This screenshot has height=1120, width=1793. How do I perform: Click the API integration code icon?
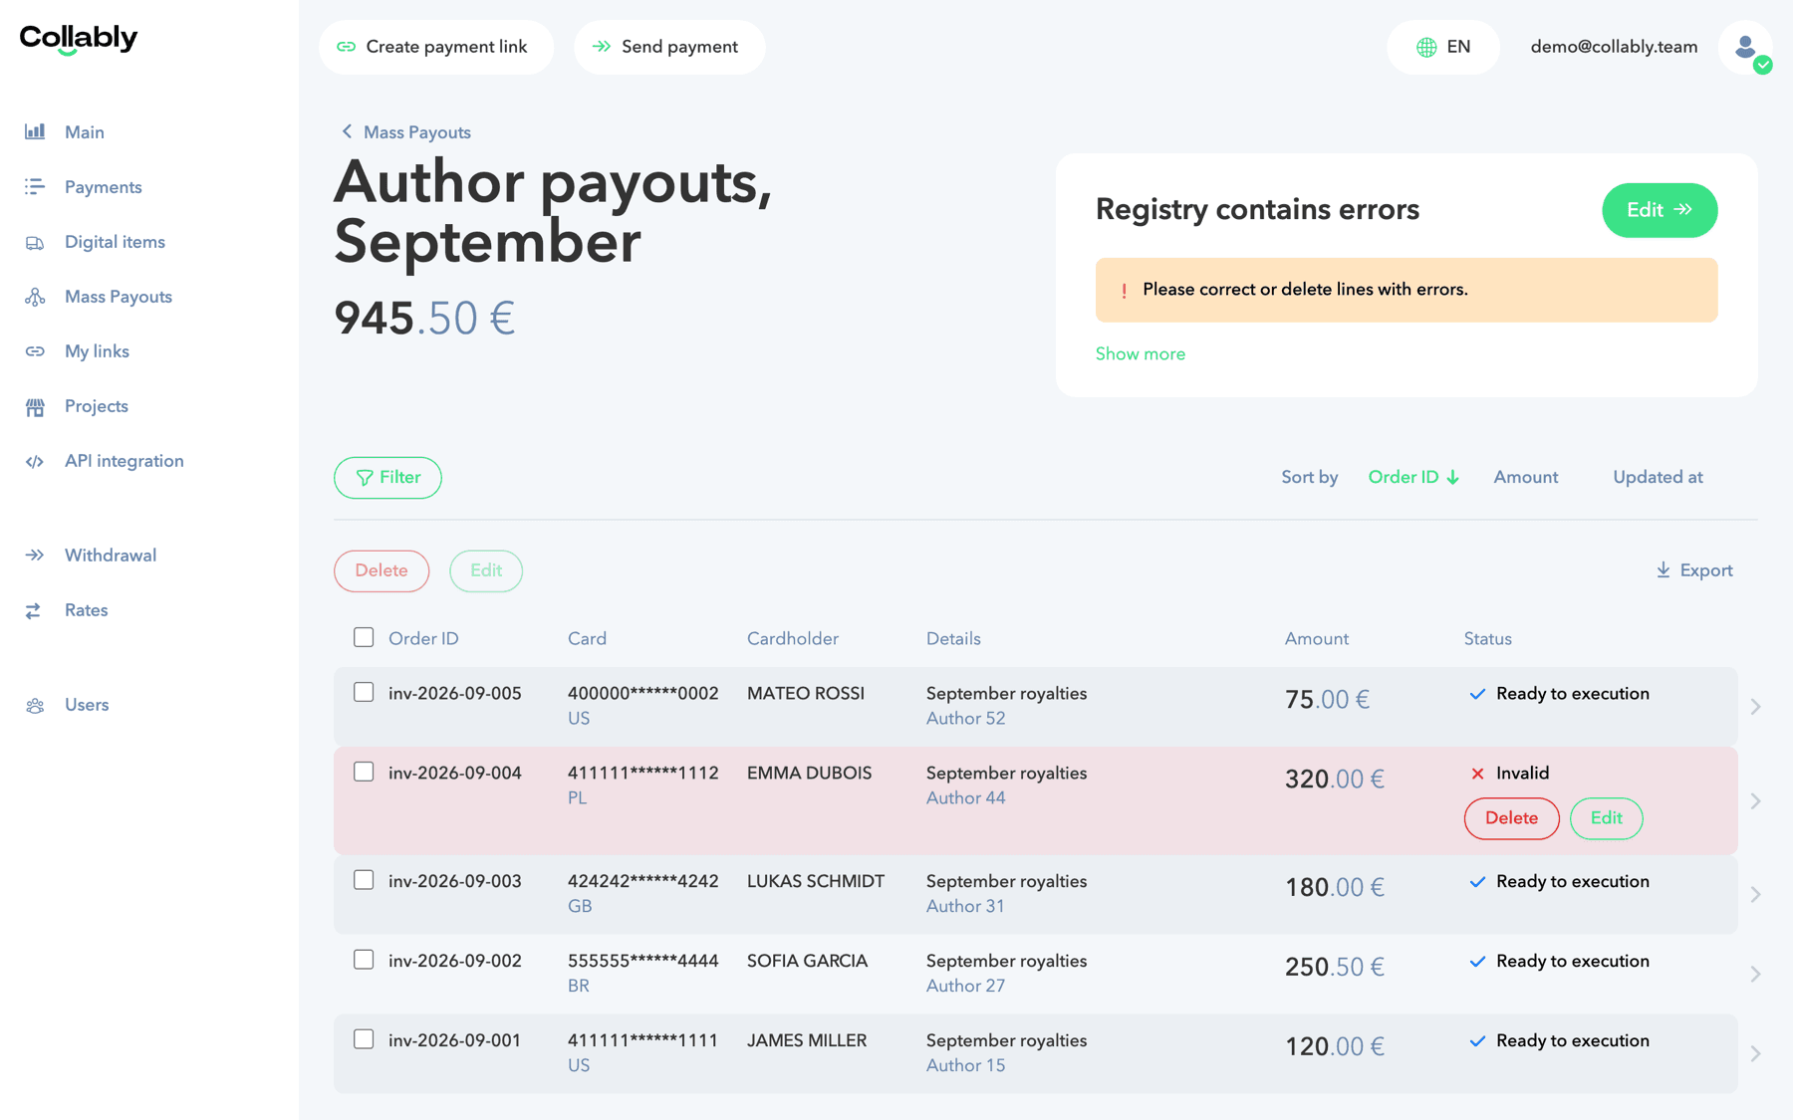(x=35, y=461)
